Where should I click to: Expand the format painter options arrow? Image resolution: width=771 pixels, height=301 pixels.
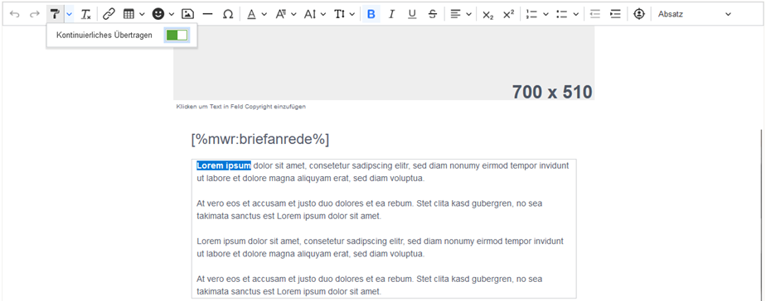(70, 14)
